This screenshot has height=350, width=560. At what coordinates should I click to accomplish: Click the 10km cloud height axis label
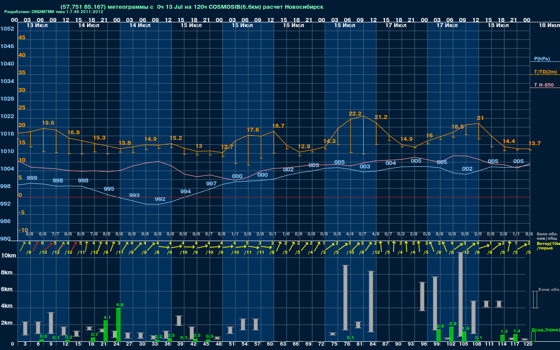[8, 255]
